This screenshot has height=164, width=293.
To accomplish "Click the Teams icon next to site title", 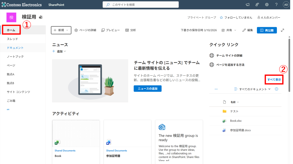I will (x=41, y=17).
